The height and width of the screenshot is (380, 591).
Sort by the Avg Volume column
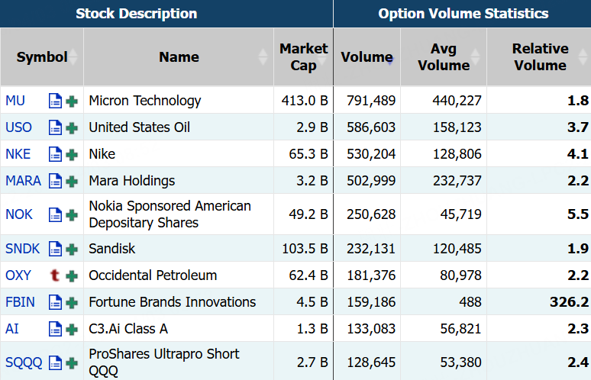tap(443, 57)
